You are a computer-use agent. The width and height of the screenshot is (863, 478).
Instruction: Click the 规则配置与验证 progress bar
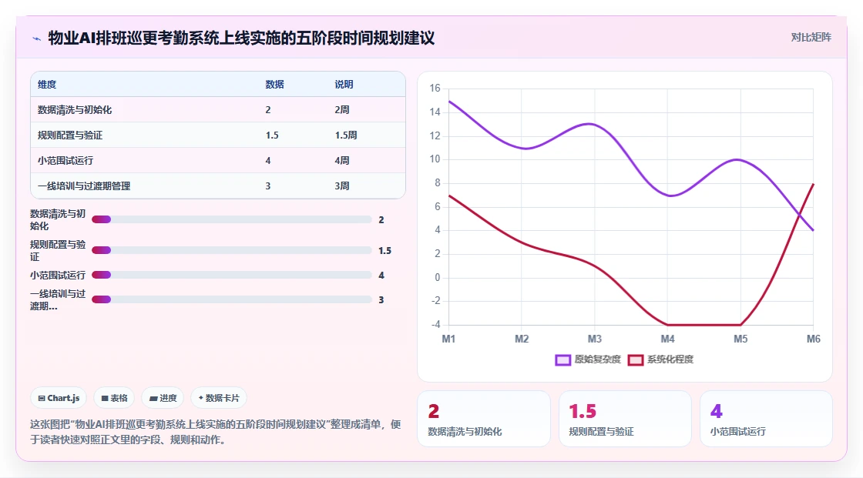pyautogui.click(x=232, y=250)
